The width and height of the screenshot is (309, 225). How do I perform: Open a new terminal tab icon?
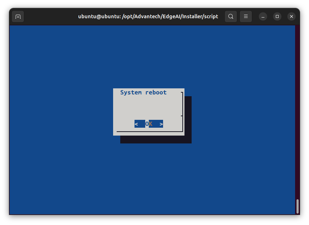pos(18,16)
